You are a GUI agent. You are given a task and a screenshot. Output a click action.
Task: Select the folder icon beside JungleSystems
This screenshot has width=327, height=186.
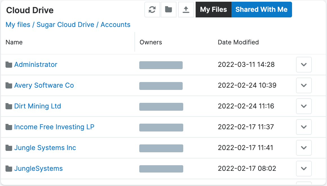click(x=8, y=168)
